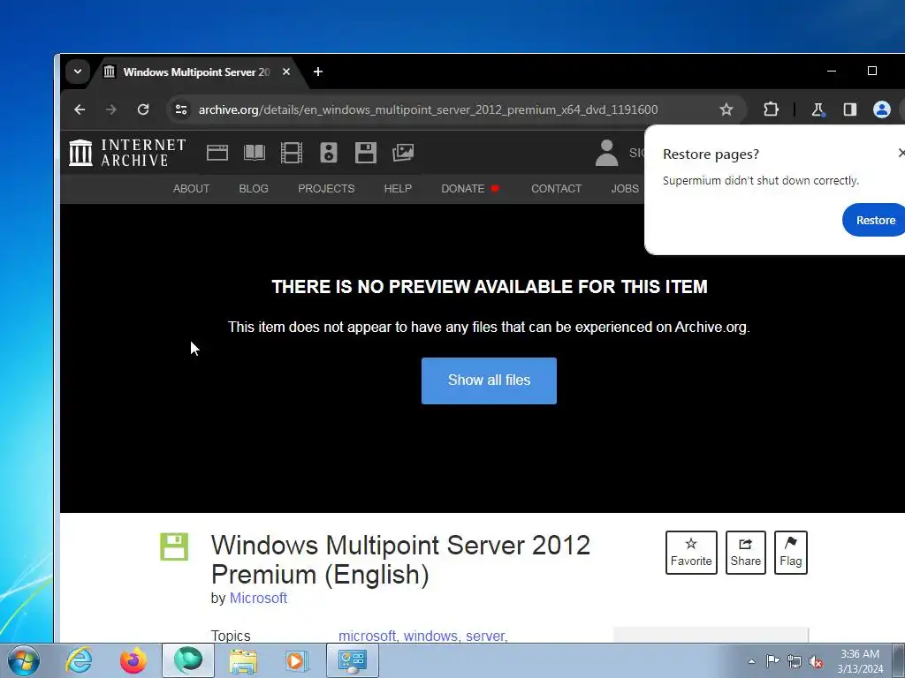905x678 pixels.
Task: Click the user sign-in avatar icon
Action: pos(606,153)
